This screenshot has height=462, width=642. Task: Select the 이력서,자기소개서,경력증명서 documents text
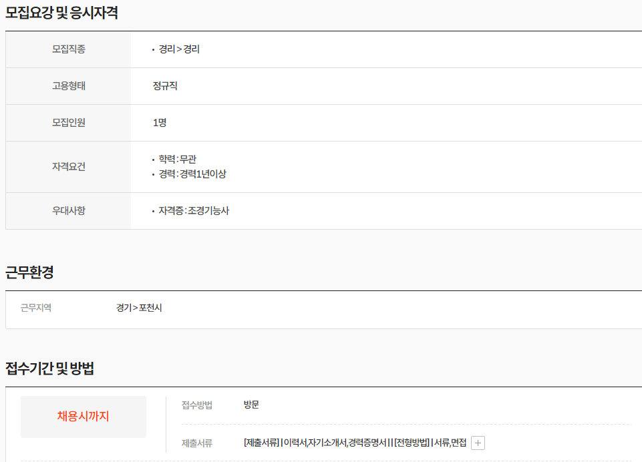pos(335,443)
